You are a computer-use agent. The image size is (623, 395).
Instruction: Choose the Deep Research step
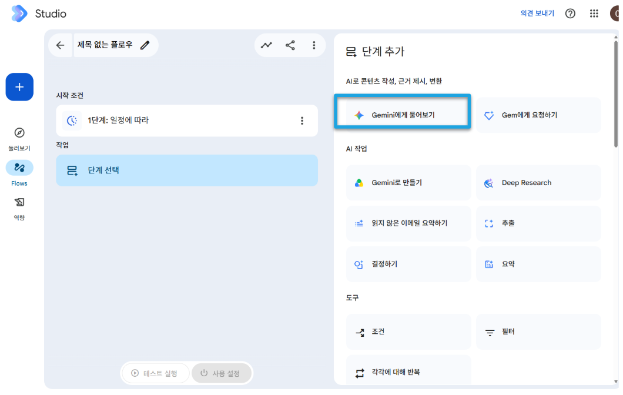538,183
